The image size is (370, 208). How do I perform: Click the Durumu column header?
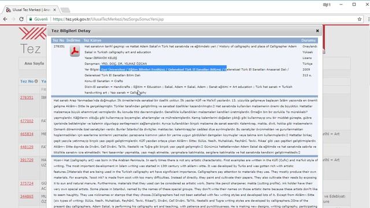308,40
